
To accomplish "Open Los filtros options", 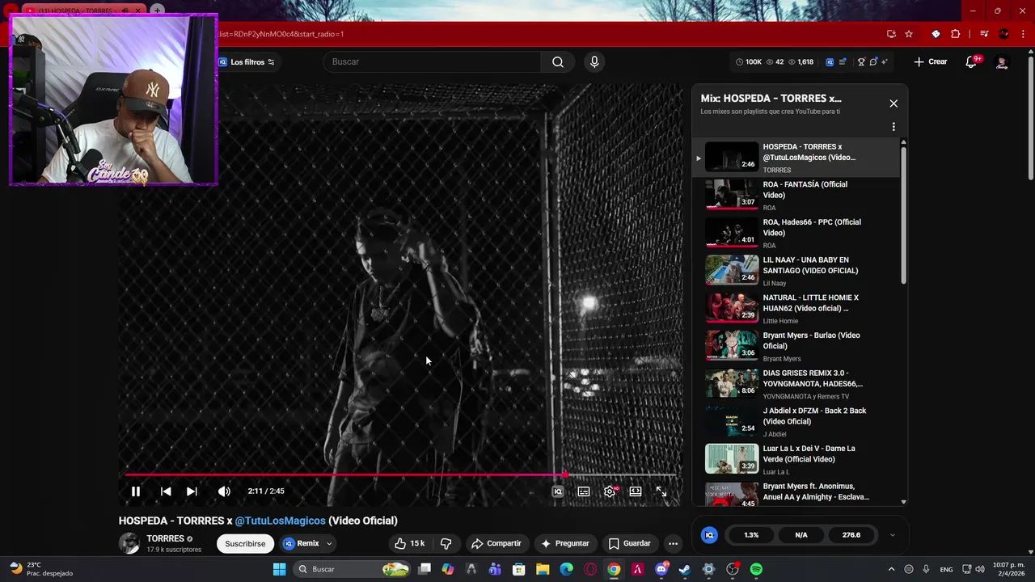I will [247, 62].
